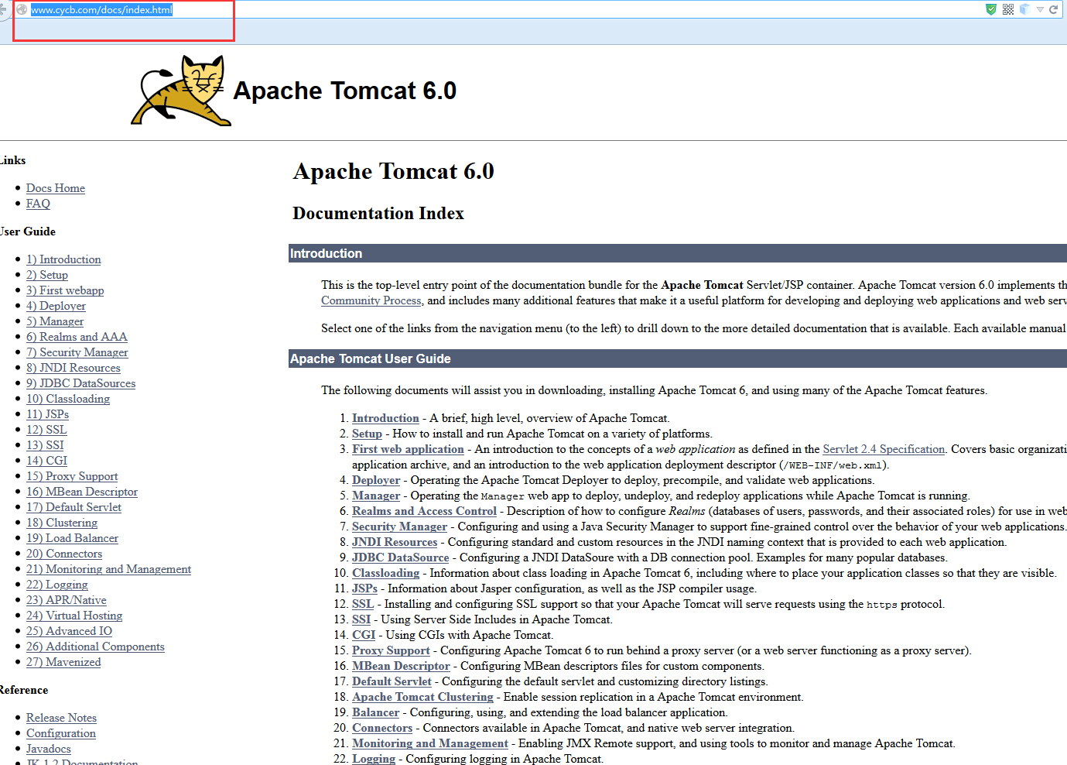
Task: Open sidebar link 24) Virtual Hosting
Action: [74, 616]
